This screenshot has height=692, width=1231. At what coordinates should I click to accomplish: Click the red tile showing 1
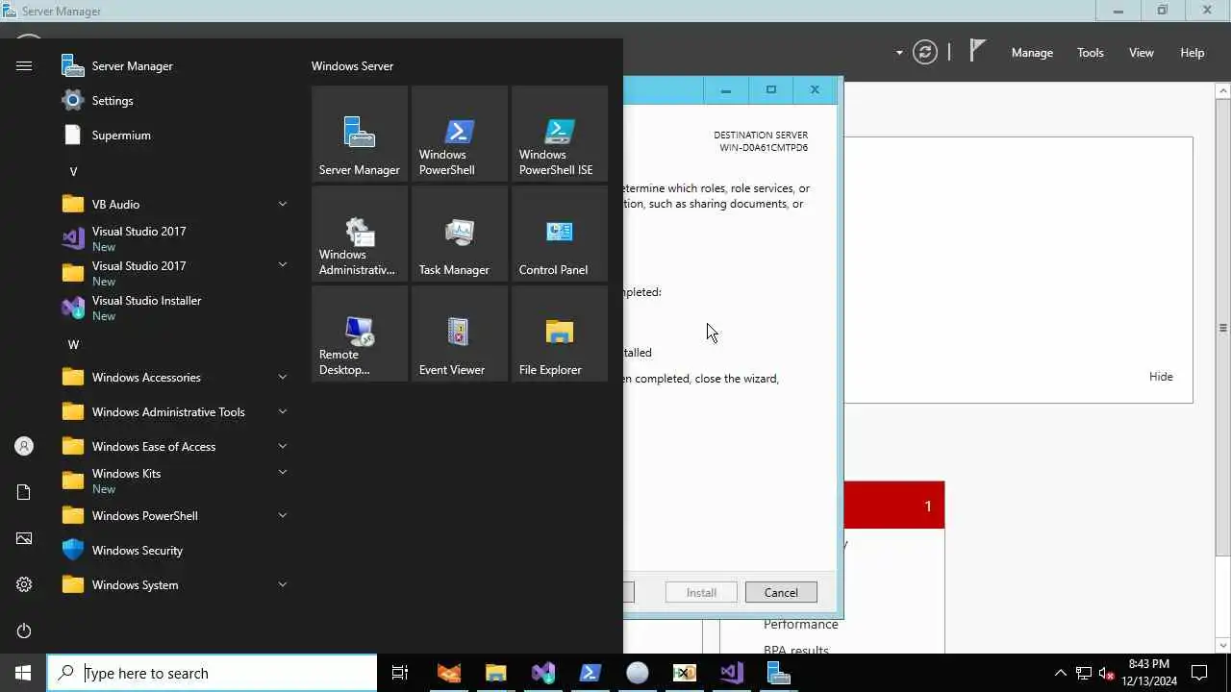894,506
